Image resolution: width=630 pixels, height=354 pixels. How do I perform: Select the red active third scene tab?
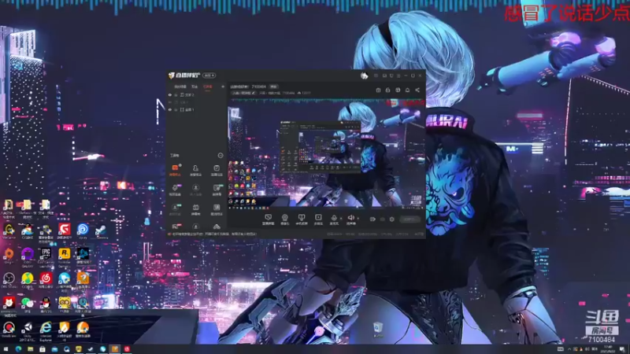point(208,87)
